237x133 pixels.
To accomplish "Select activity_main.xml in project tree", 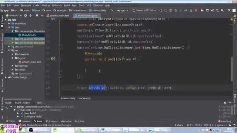I will click(30, 62).
